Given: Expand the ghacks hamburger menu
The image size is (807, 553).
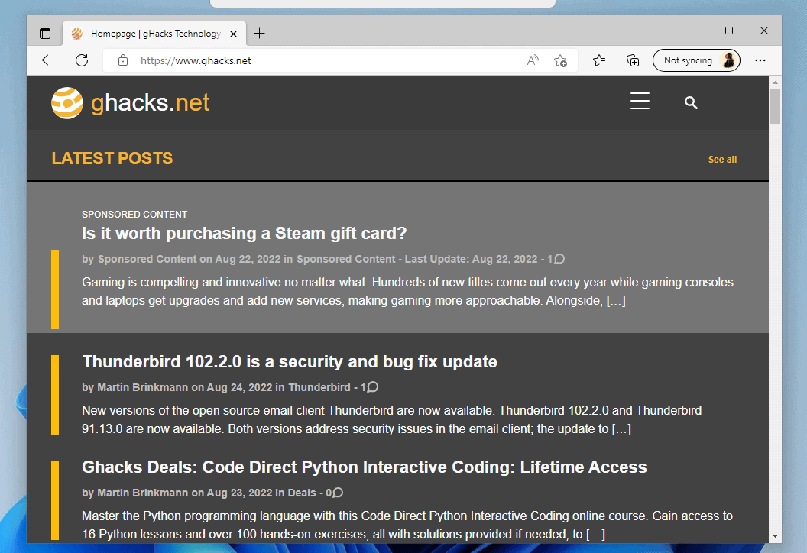Looking at the screenshot, I should (x=640, y=102).
